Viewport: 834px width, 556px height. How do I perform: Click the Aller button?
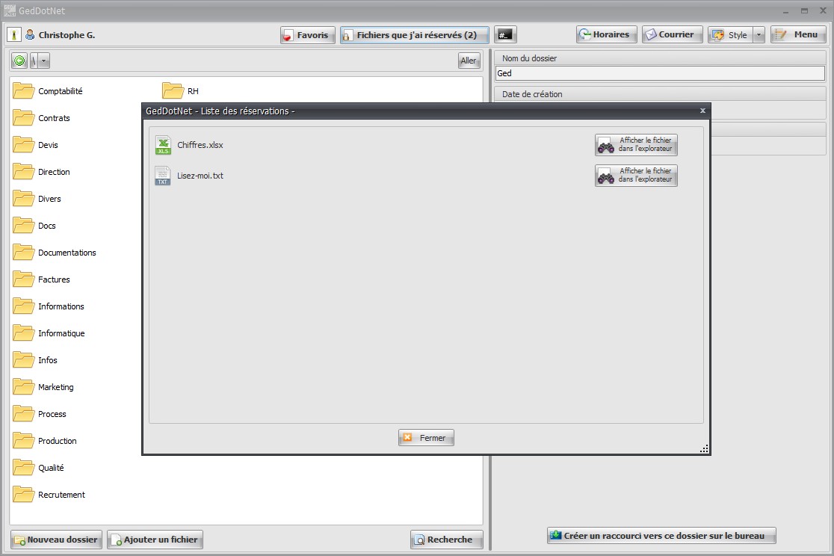(x=469, y=61)
